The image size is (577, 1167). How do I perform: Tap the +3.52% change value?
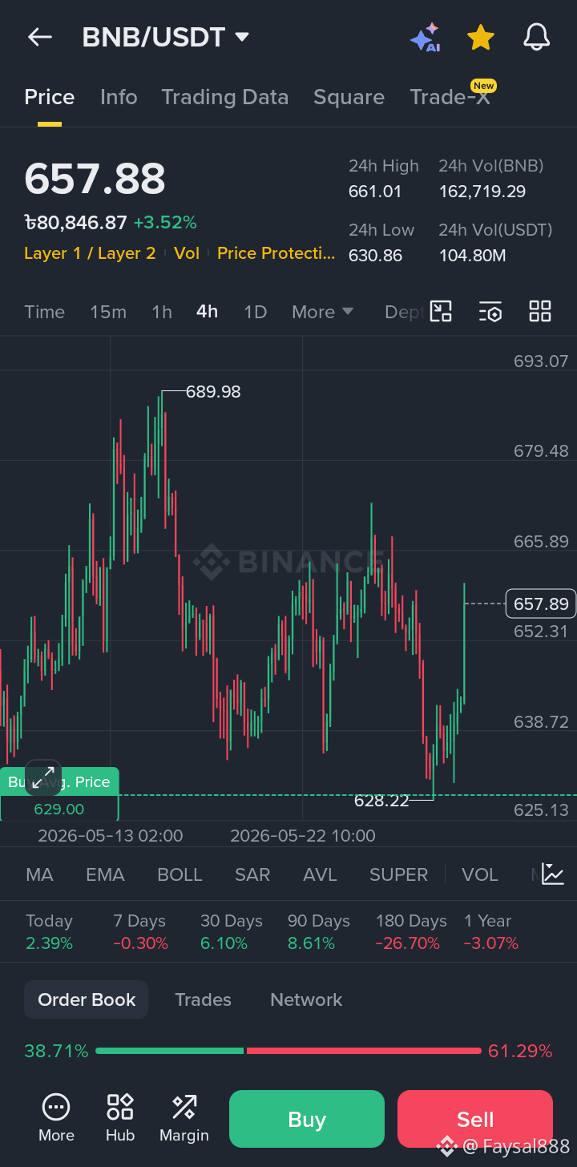(165, 222)
